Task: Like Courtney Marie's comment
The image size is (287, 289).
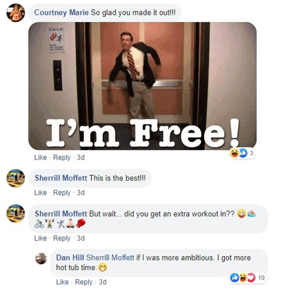Action: pyautogui.click(x=40, y=157)
